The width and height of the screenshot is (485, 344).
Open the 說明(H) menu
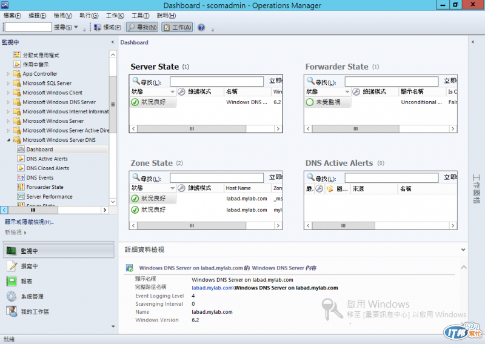click(166, 16)
